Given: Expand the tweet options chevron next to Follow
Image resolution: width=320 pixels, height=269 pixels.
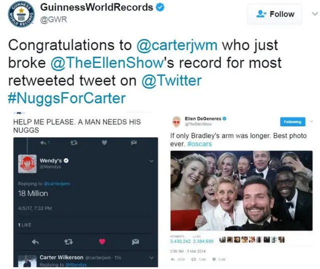Looking at the screenshot, I should (314, 14).
